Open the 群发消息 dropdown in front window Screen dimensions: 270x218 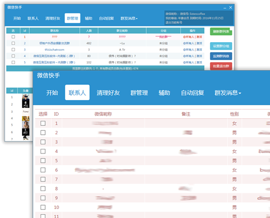tap(228, 93)
